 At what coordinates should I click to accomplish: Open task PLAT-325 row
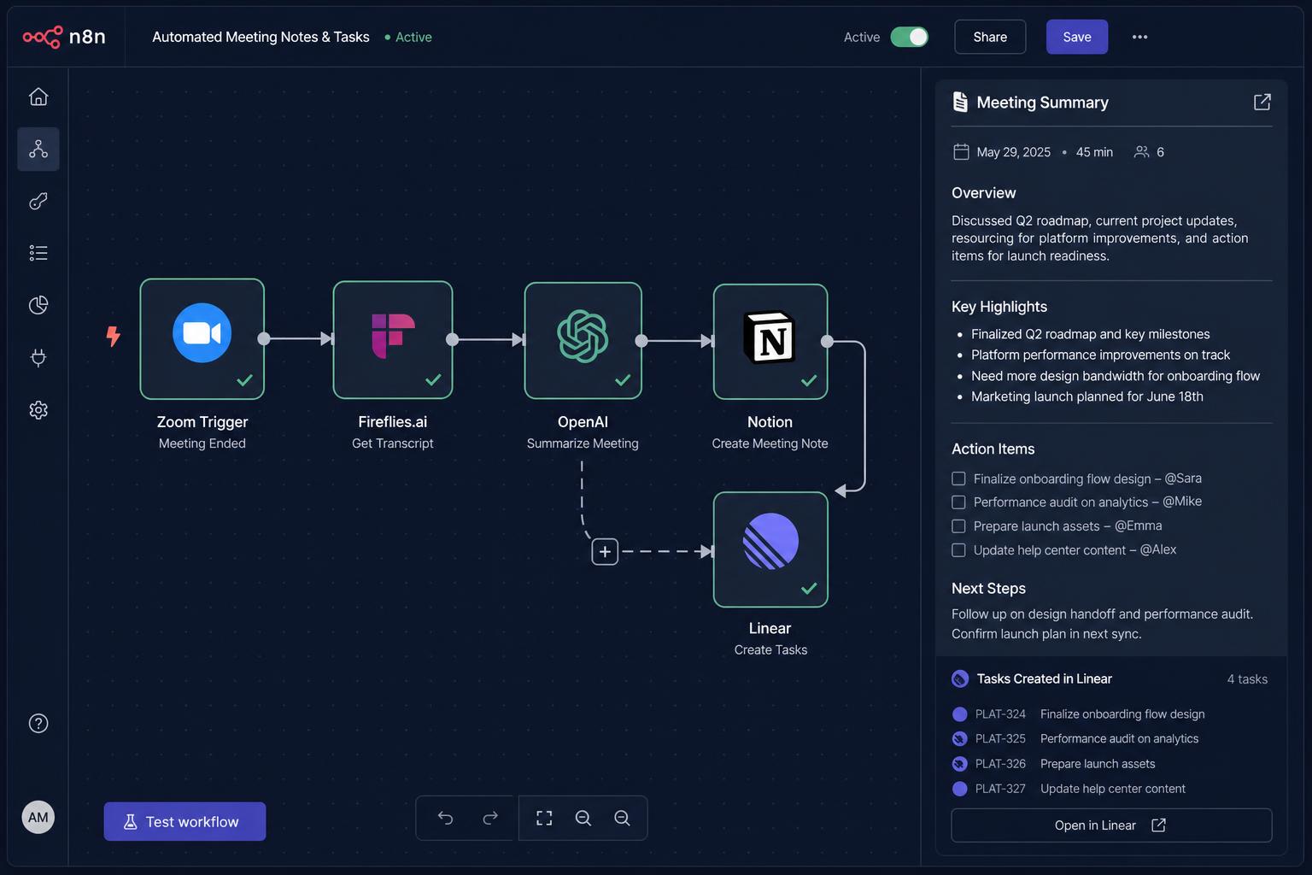coord(1111,739)
